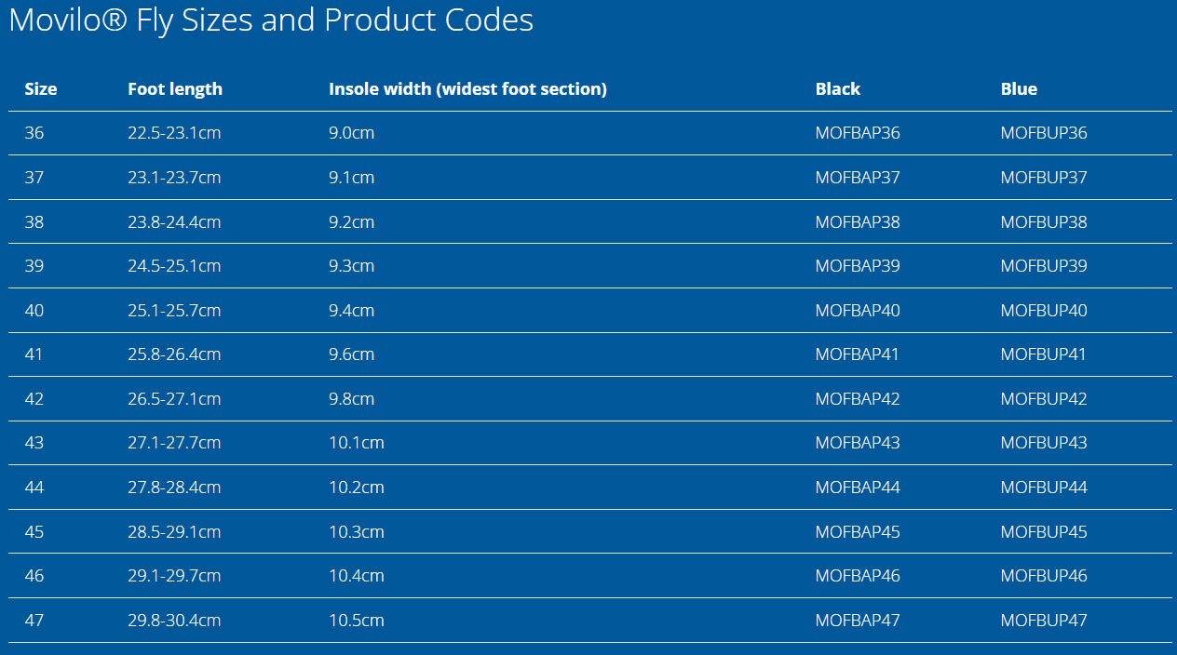Click the 10.1cm insole width cell
The width and height of the screenshot is (1177, 655).
click(x=357, y=443)
